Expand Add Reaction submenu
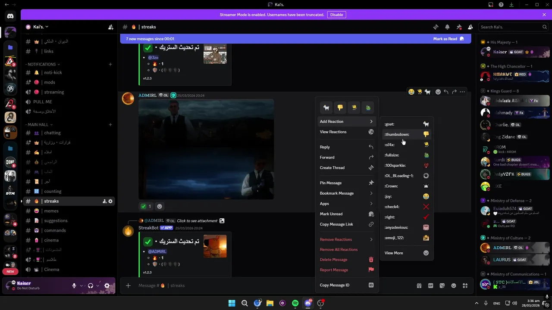 click(x=347, y=121)
